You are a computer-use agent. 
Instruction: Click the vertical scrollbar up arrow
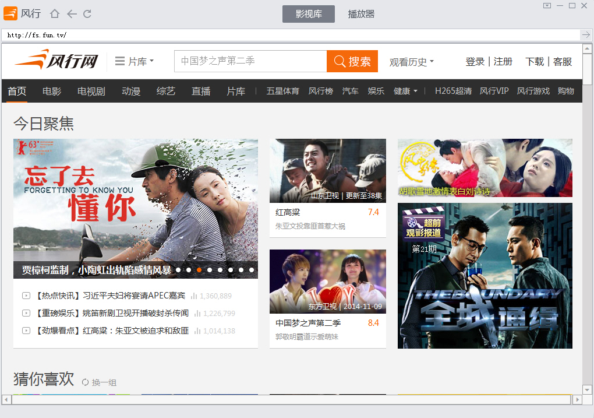click(x=587, y=48)
